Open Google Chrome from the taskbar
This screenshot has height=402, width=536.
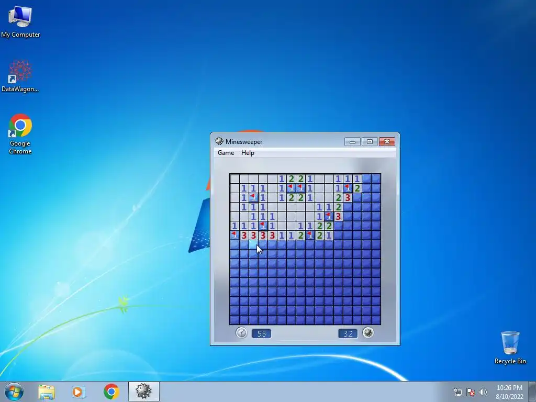point(111,392)
